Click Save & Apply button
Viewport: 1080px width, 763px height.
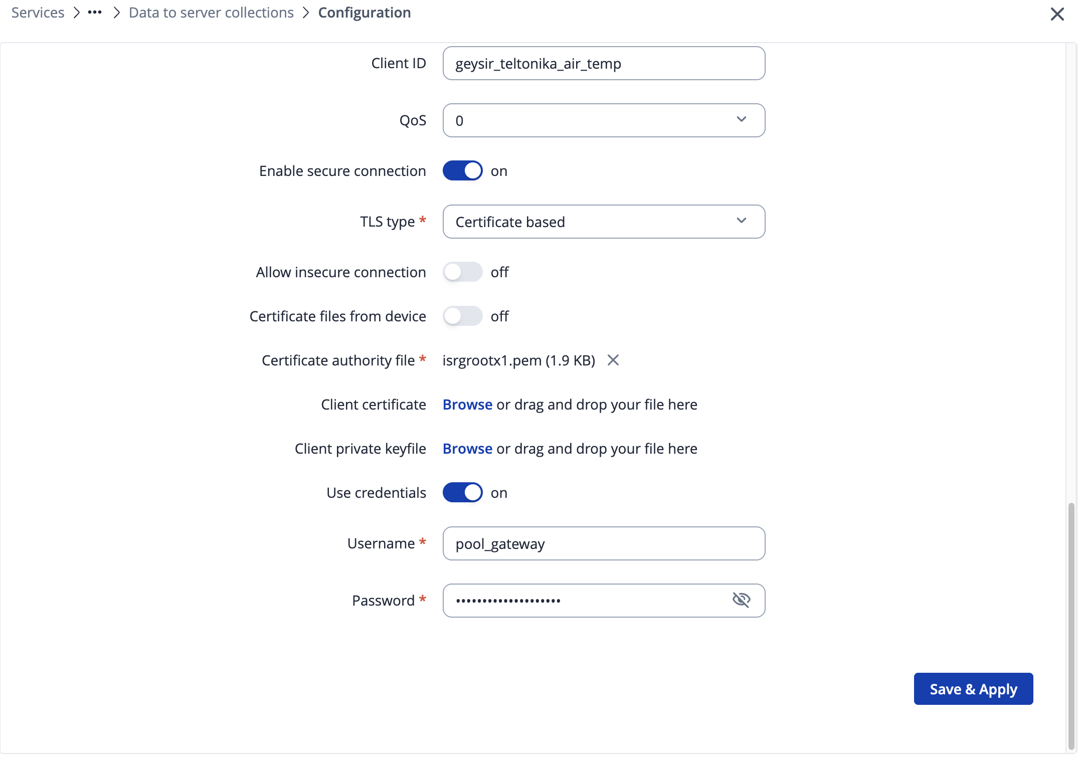coord(973,689)
